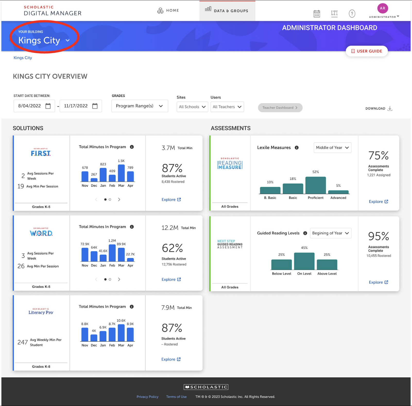Image resolution: width=412 pixels, height=406 pixels.
Task: Select the first page dot in F.I.R.S.T. card
Action: click(x=105, y=199)
